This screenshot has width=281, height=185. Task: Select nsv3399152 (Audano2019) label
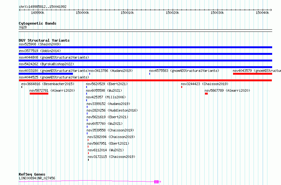click(108, 104)
